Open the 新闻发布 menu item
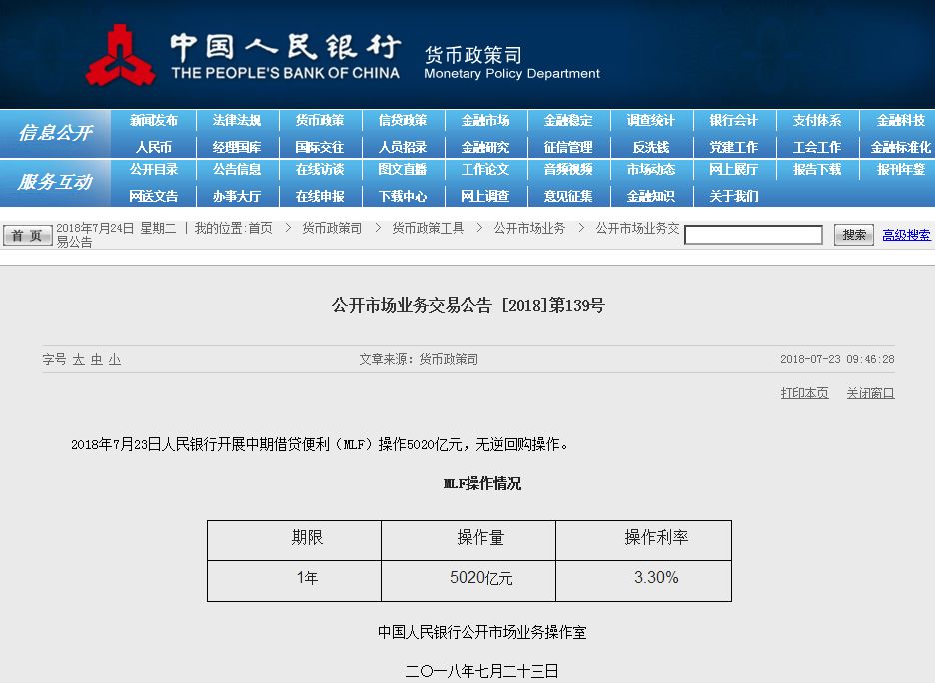 click(153, 121)
